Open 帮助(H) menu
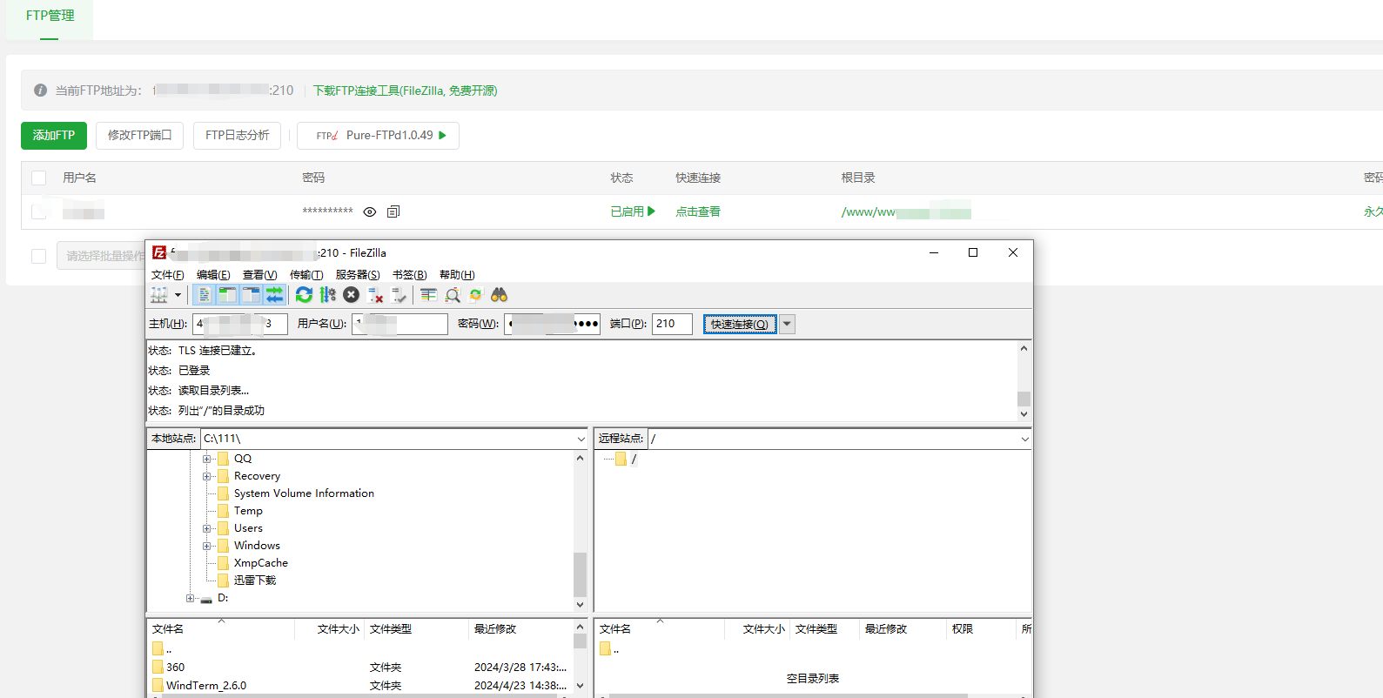1383x698 pixels. pos(457,275)
